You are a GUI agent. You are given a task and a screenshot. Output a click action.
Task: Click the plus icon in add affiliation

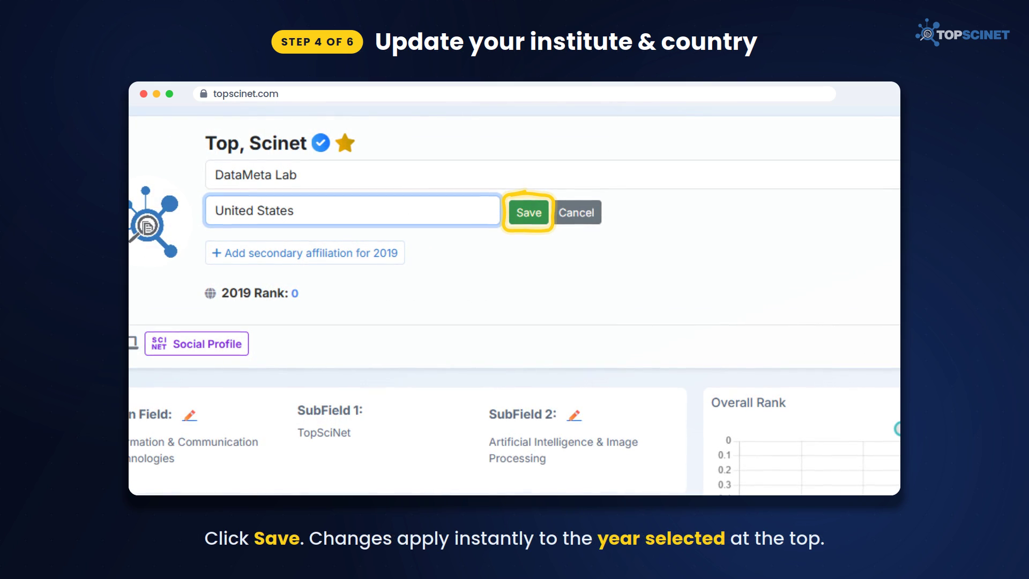[x=217, y=253]
